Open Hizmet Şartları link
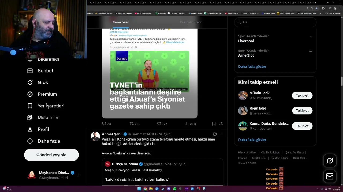 pos(247,153)
